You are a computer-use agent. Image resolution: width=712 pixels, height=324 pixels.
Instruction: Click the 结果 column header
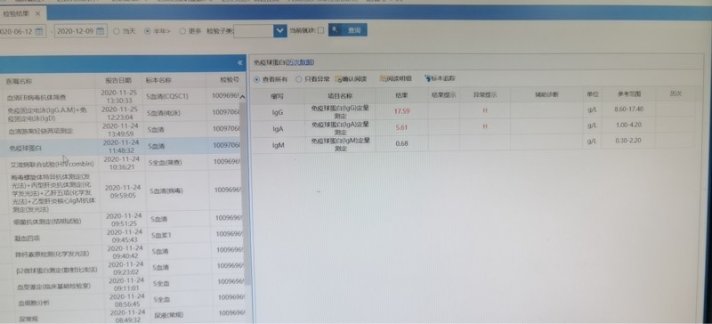click(x=401, y=95)
